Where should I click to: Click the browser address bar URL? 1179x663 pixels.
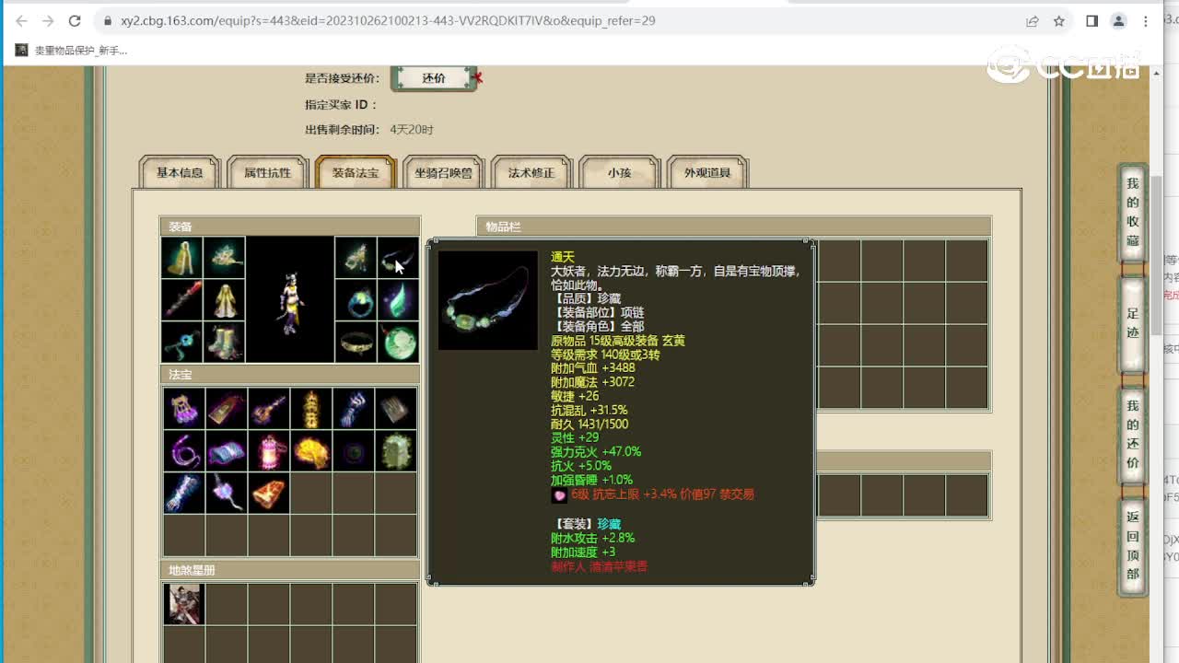[x=388, y=20]
